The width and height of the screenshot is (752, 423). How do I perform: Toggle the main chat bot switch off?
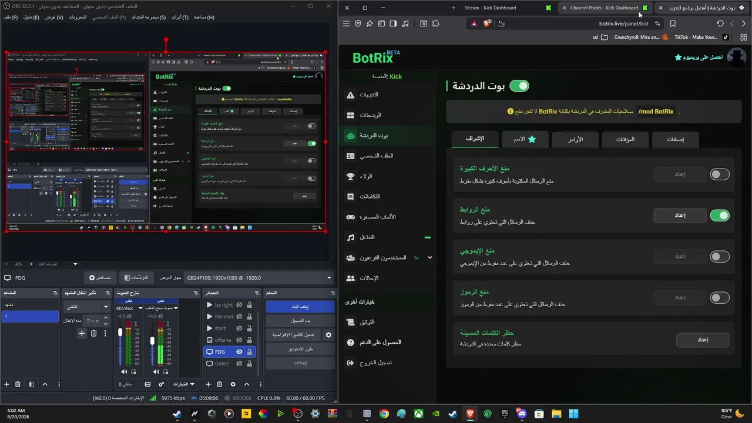(x=519, y=86)
